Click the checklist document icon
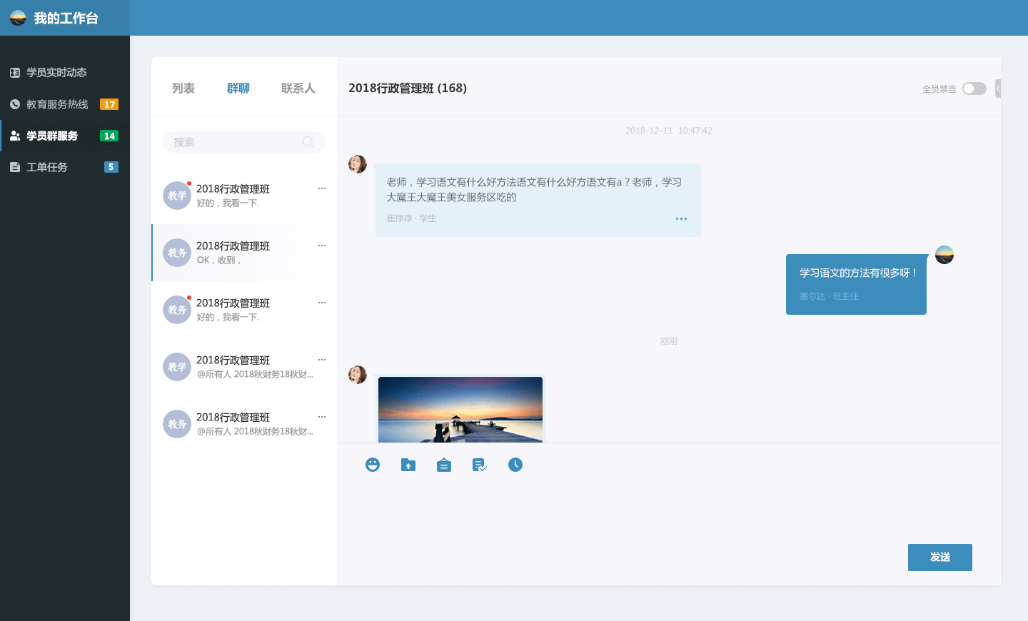The image size is (1028, 621). 479,465
